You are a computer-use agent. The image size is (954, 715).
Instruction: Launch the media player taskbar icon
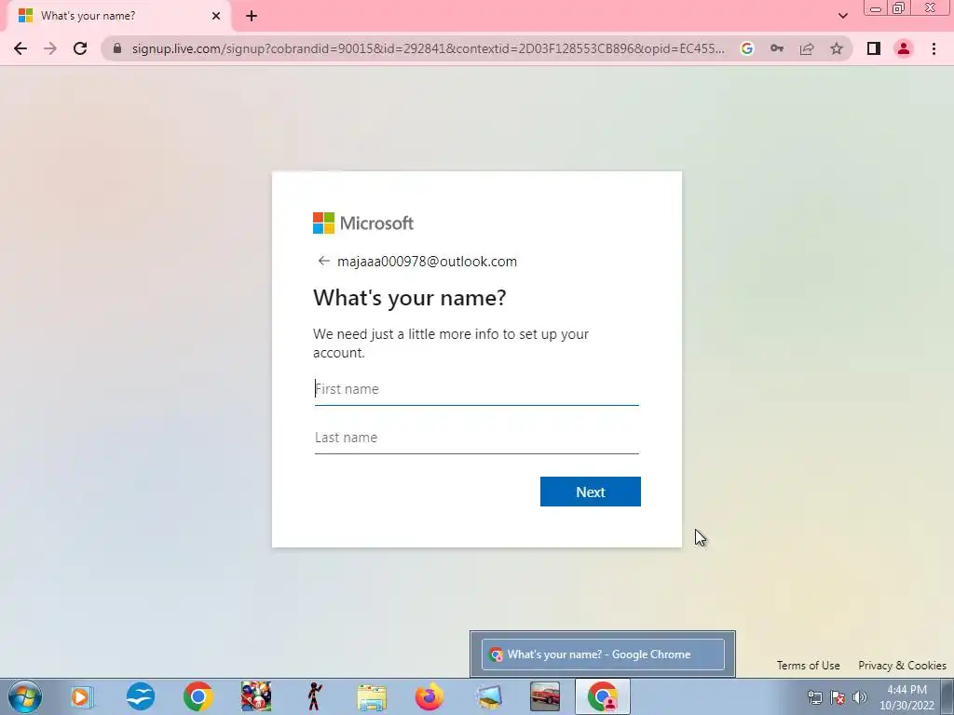pos(82,696)
